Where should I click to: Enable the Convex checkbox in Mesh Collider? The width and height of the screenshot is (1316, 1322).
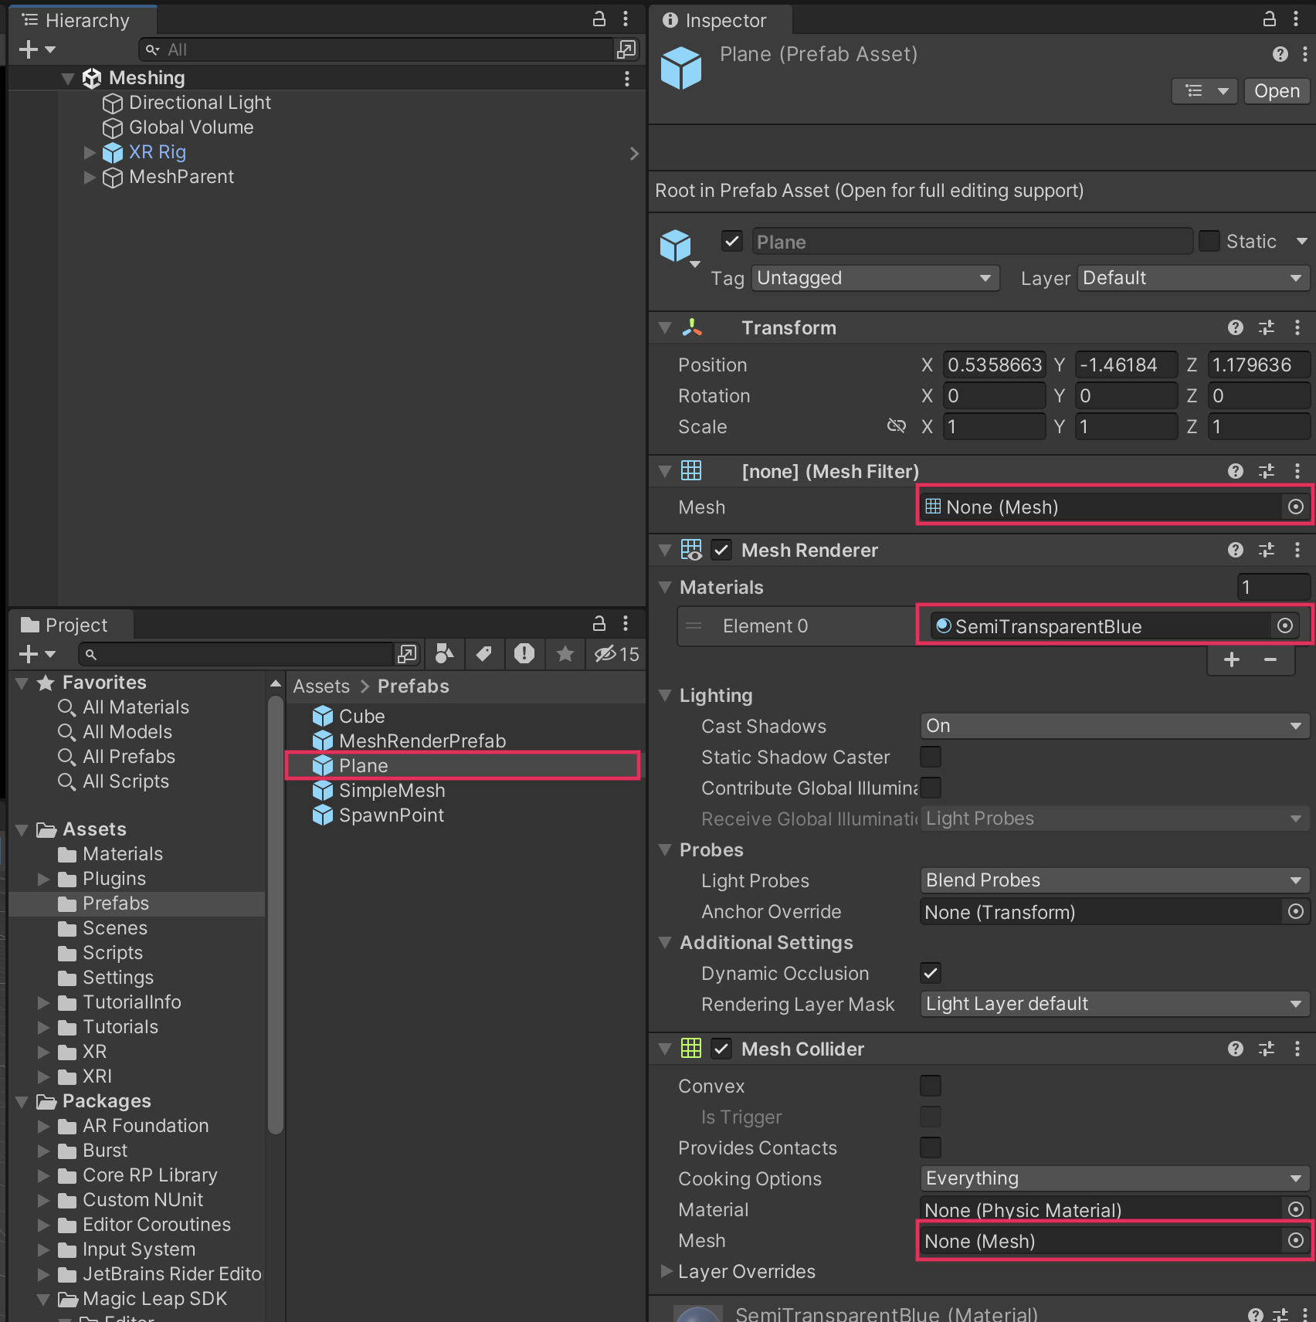pos(931,1086)
